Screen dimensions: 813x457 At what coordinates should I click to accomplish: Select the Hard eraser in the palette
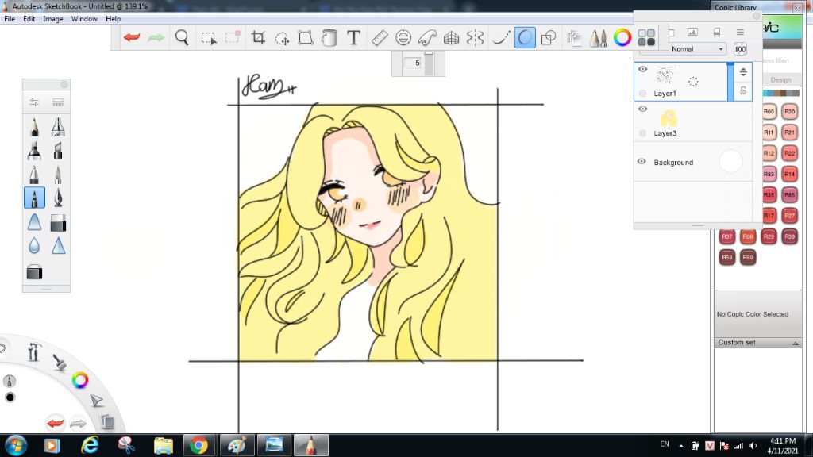point(58,222)
